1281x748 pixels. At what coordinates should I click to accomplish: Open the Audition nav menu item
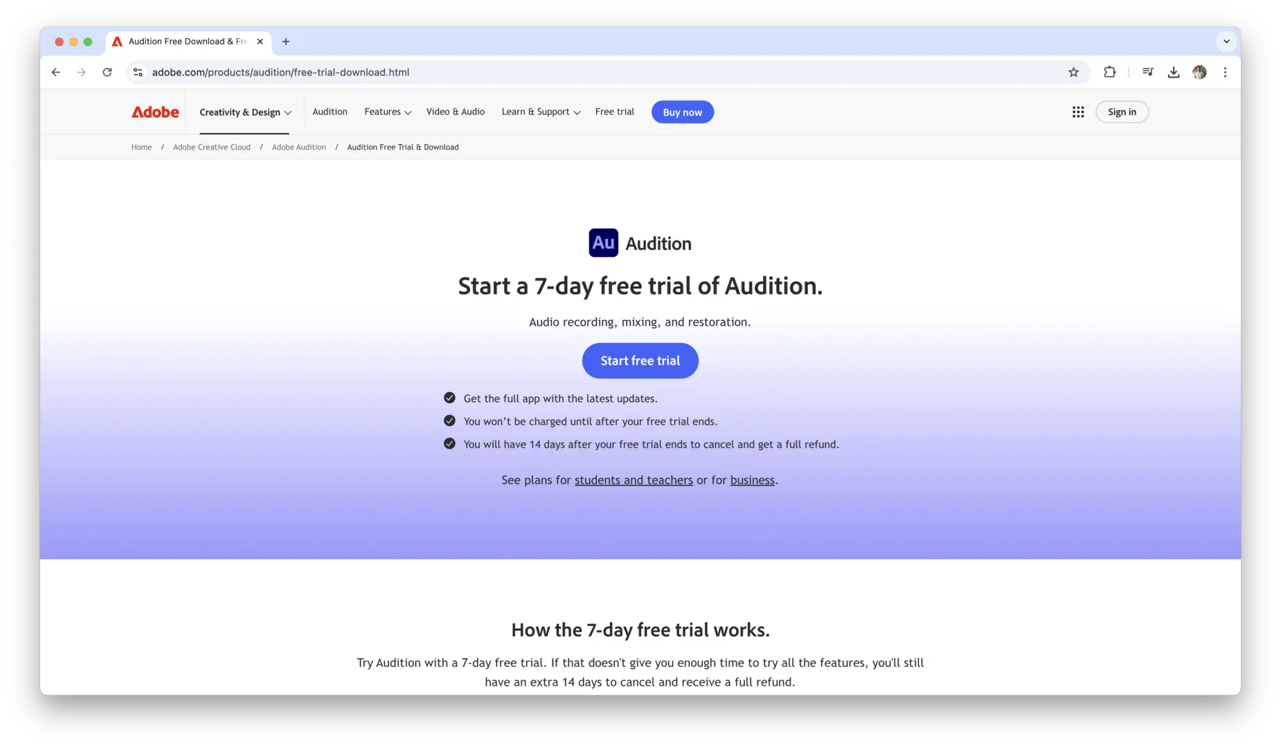[x=330, y=112]
